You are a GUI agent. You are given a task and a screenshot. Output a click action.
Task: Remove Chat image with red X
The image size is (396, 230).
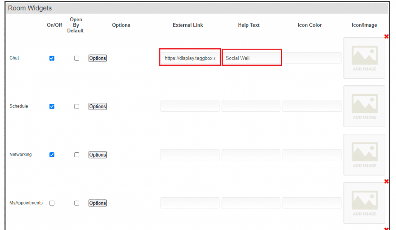(386, 37)
